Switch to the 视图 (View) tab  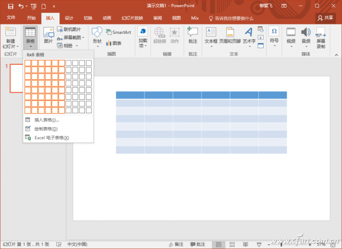click(x=176, y=18)
